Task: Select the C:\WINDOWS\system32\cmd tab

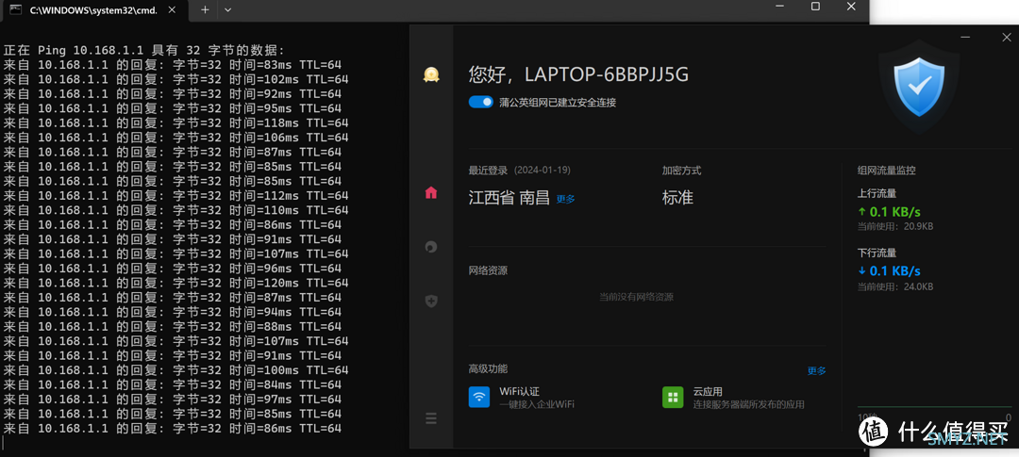Action: click(94, 9)
